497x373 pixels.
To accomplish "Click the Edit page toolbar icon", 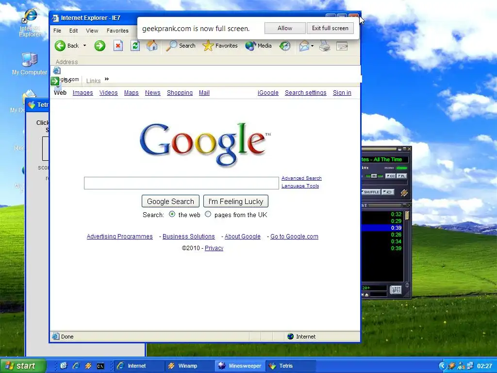I will pyautogui.click(x=342, y=46).
